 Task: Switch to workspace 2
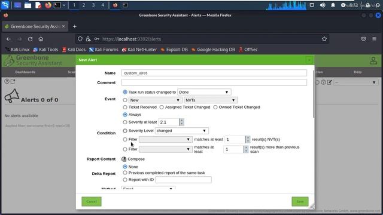click(84, 5)
